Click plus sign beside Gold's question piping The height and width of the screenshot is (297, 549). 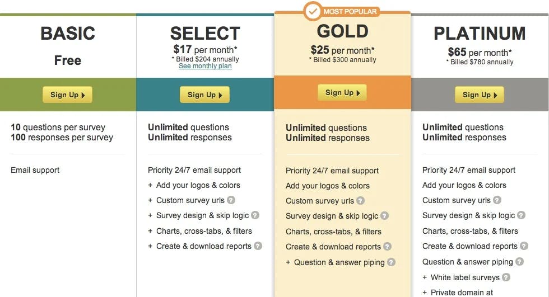[x=288, y=262]
